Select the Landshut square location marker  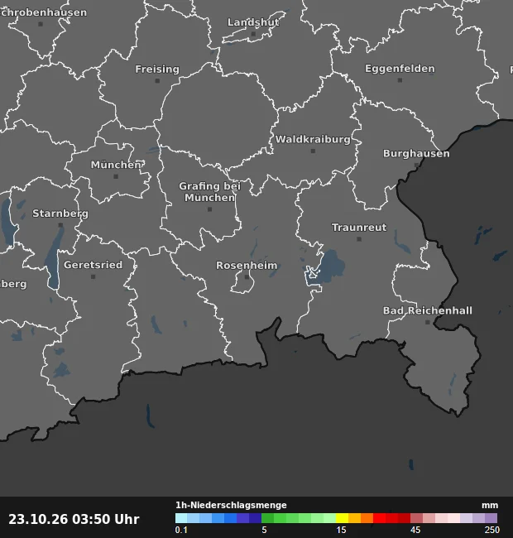tap(253, 34)
